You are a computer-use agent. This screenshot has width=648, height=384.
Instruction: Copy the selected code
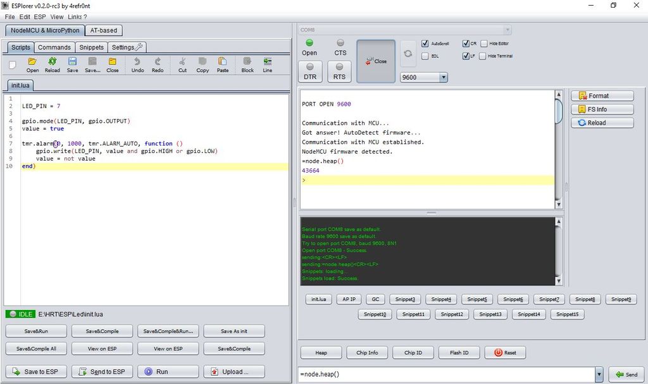point(202,65)
